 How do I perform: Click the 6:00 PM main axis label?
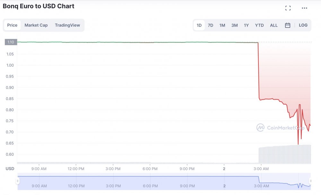tap(150, 169)
